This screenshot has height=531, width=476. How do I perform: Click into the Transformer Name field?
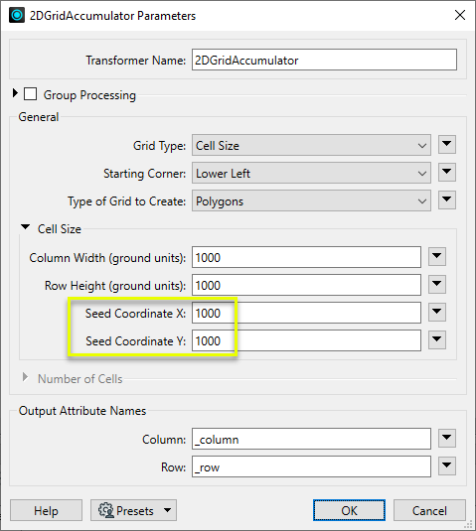(x=324, y=60)
